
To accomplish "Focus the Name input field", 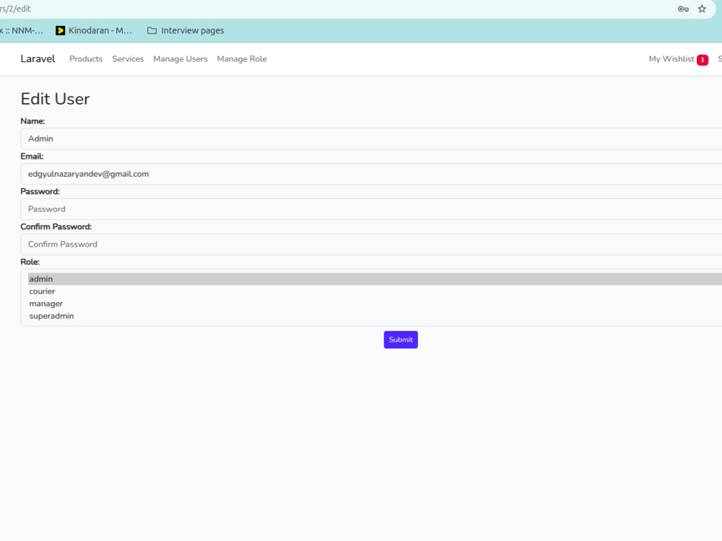I will [x=371, y=138].
